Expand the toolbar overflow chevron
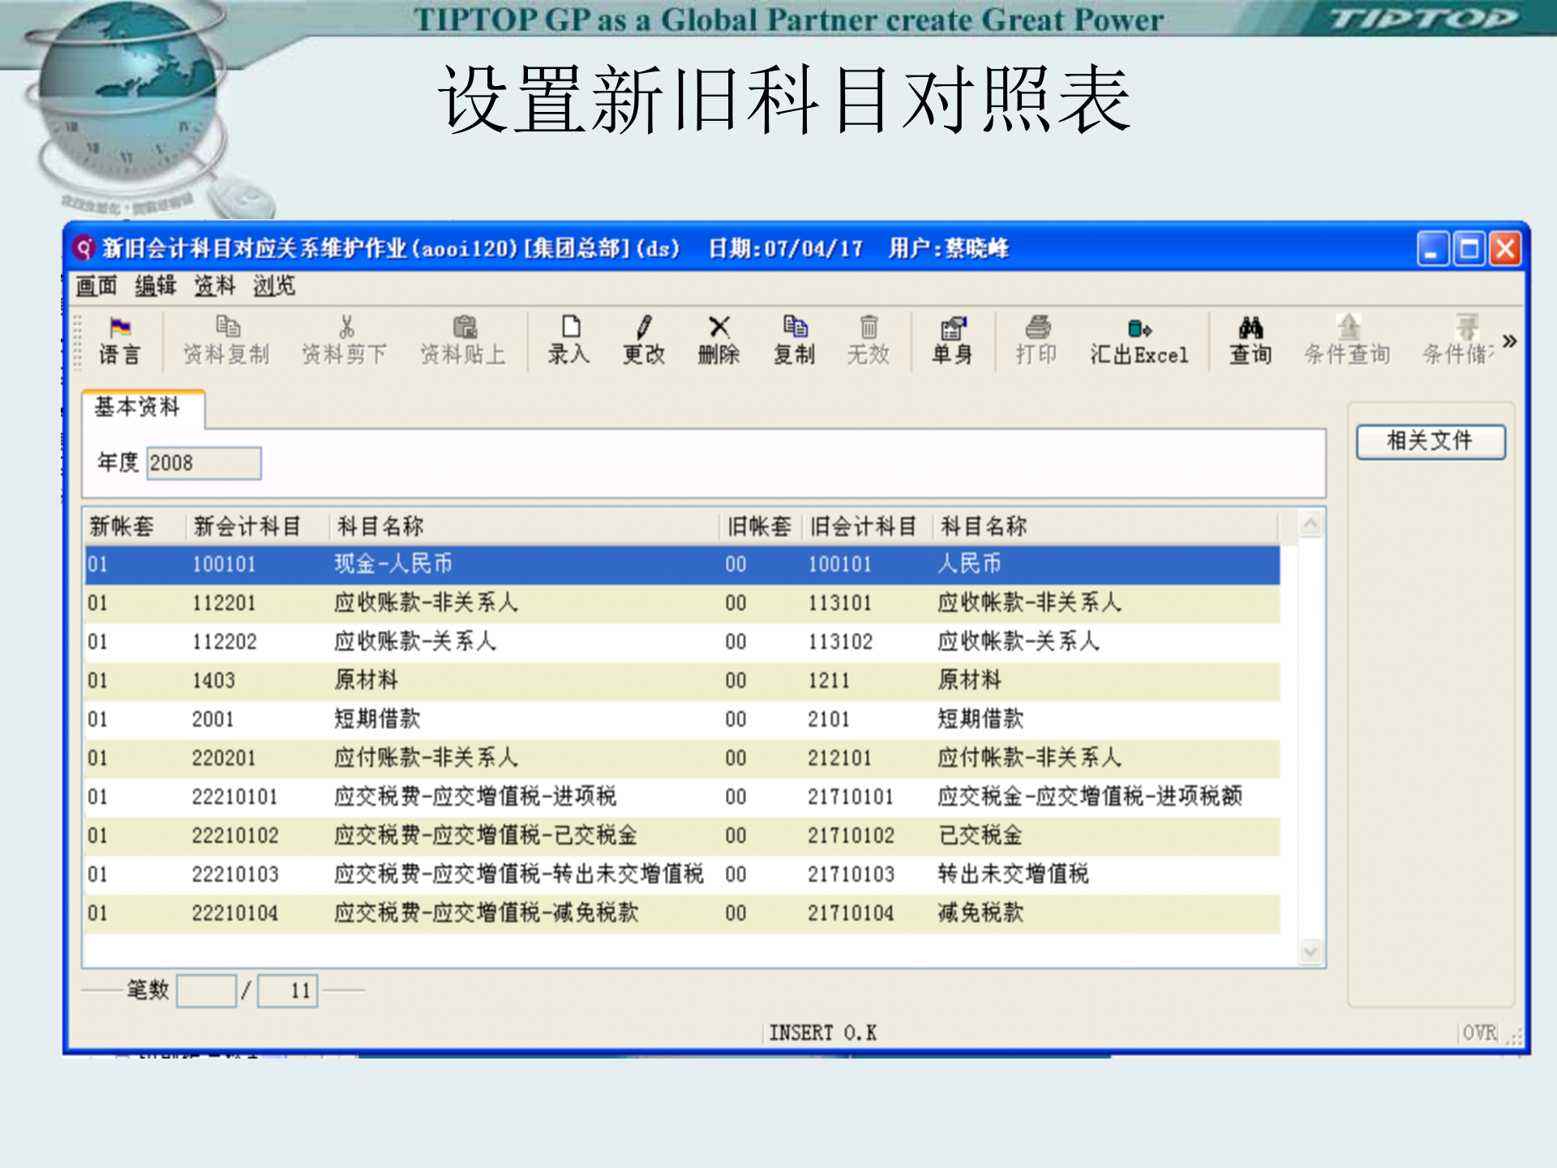1557x1168 pixels. point(1510,341)
